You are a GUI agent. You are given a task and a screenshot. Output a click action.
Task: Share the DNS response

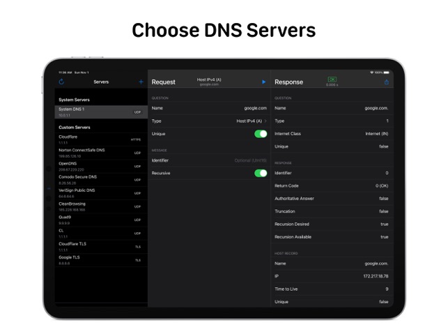[x=386, y=82]
